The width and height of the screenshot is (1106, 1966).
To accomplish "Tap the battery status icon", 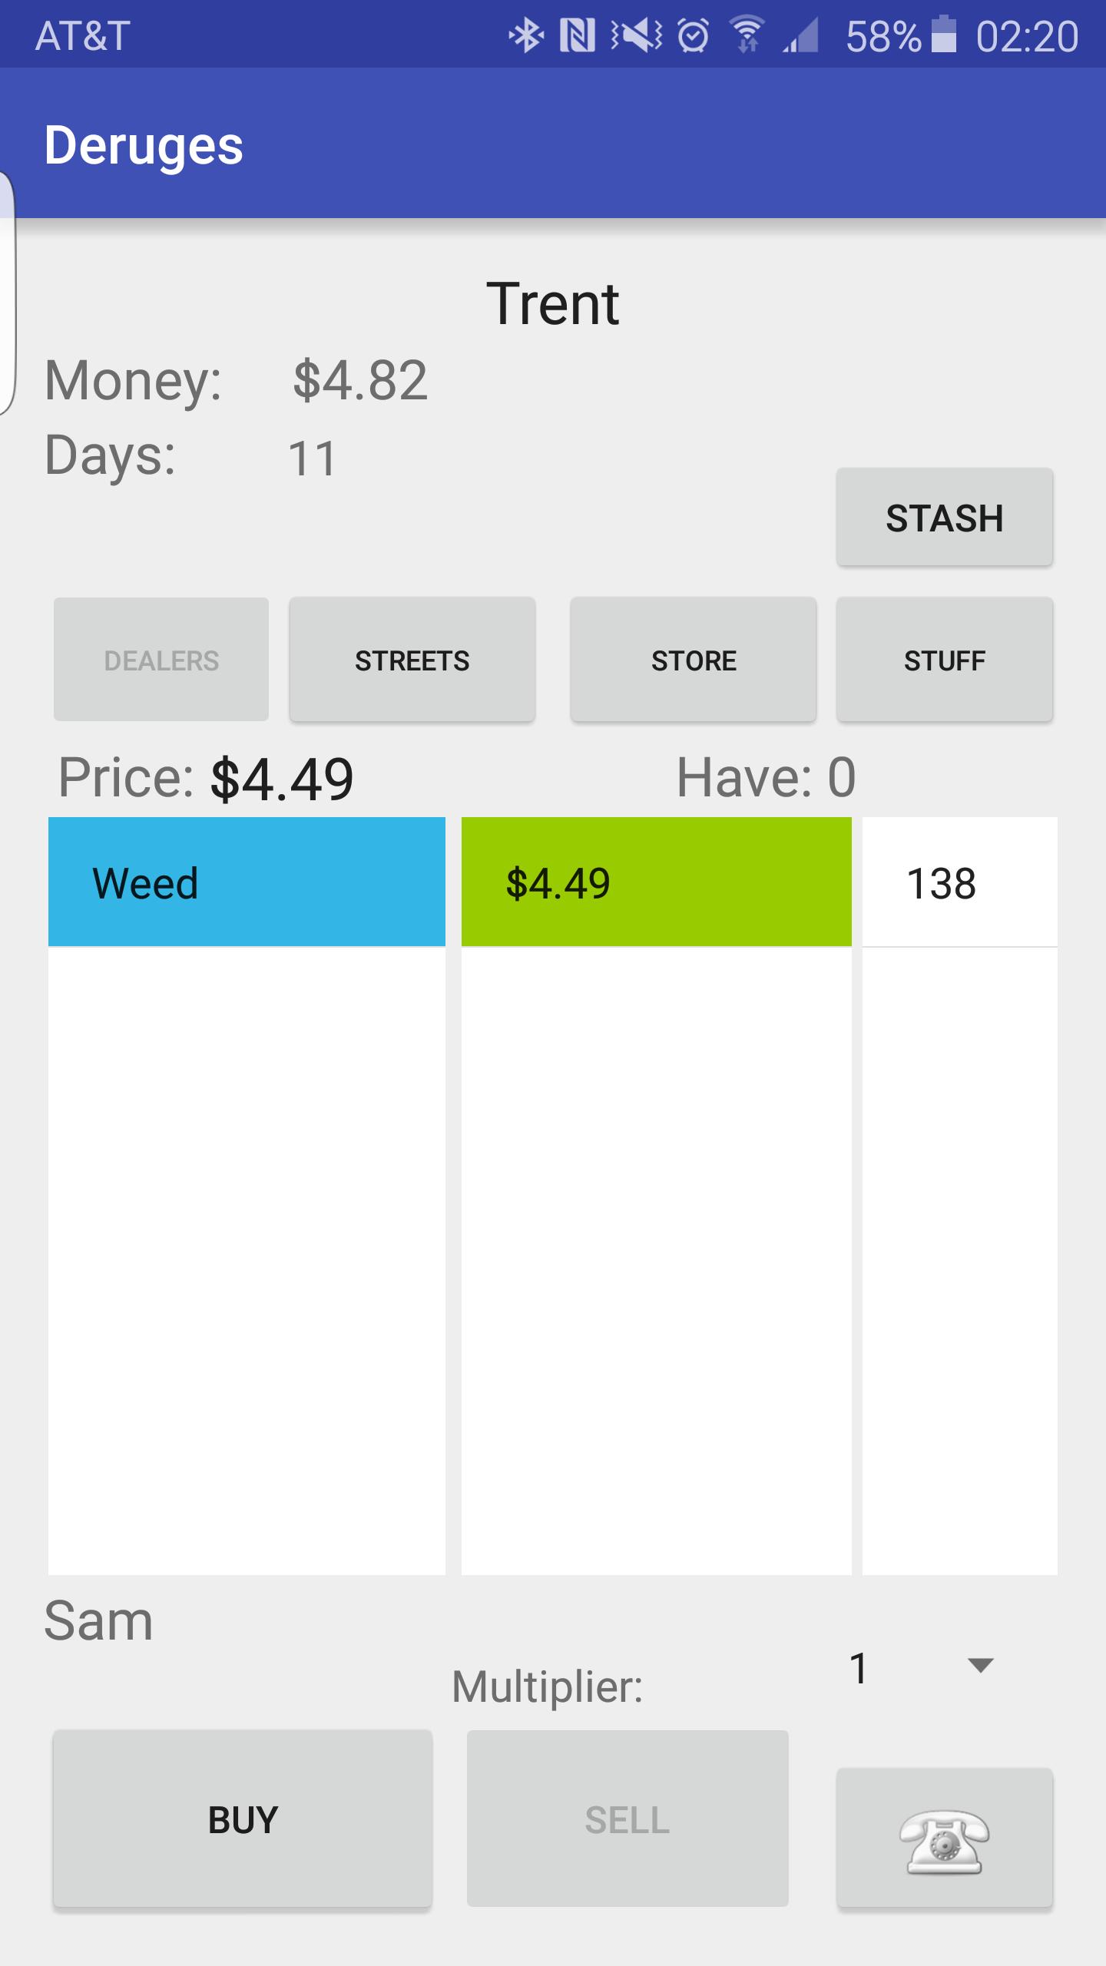I will 944,35.
